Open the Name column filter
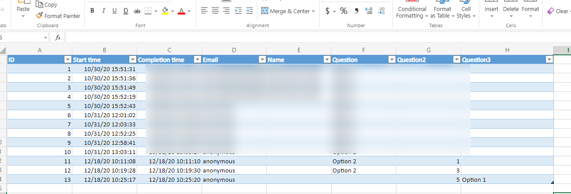Image resolution: width=571 pixels, height=194 pixels. pos(327,60)
